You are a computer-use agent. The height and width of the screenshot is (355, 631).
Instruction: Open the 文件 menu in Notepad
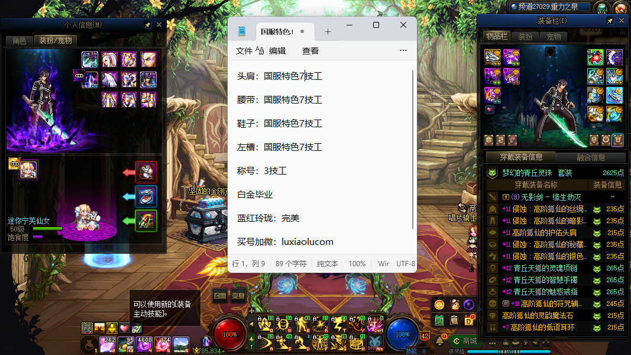(x=244, y=51)
